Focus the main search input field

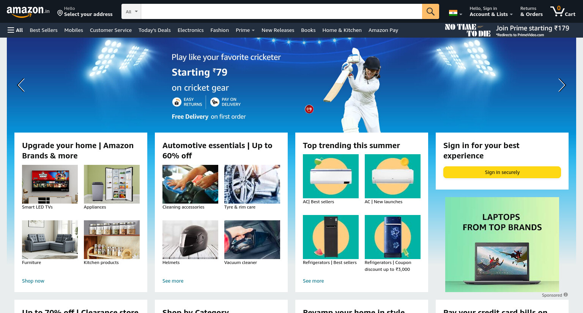tap(281, 11)
